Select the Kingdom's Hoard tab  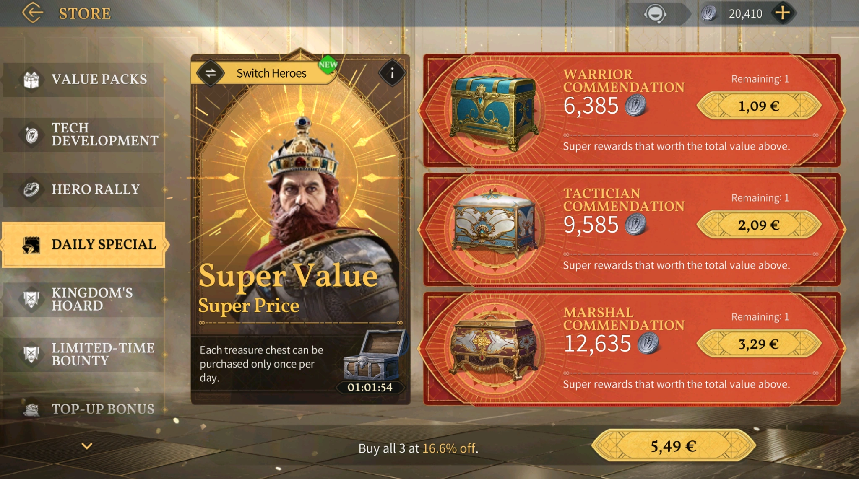[x=83, y=299]
